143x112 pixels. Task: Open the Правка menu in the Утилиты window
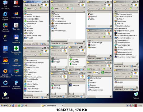coord(33,5)
